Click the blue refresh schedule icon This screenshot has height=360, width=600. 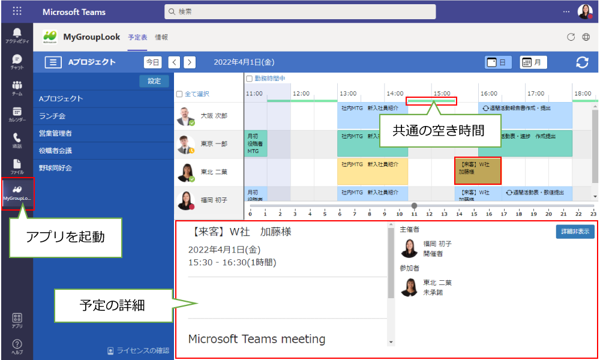tap(581, 62)
